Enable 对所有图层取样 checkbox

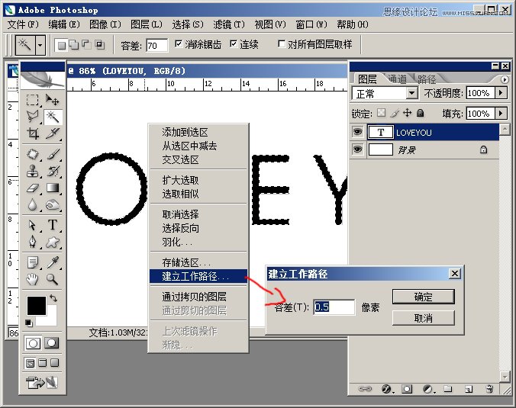[282, 45]
